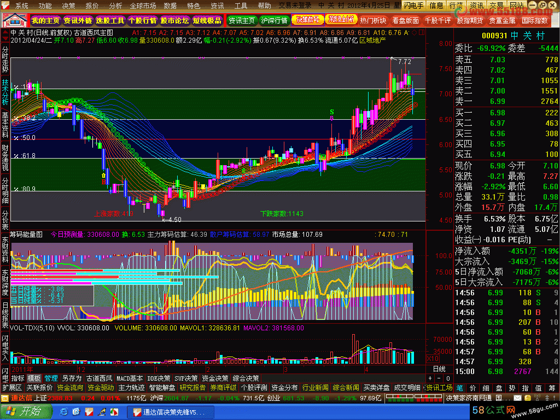Select 综合决策 template tab
This screenshot has width=560, height=420.
246,378
